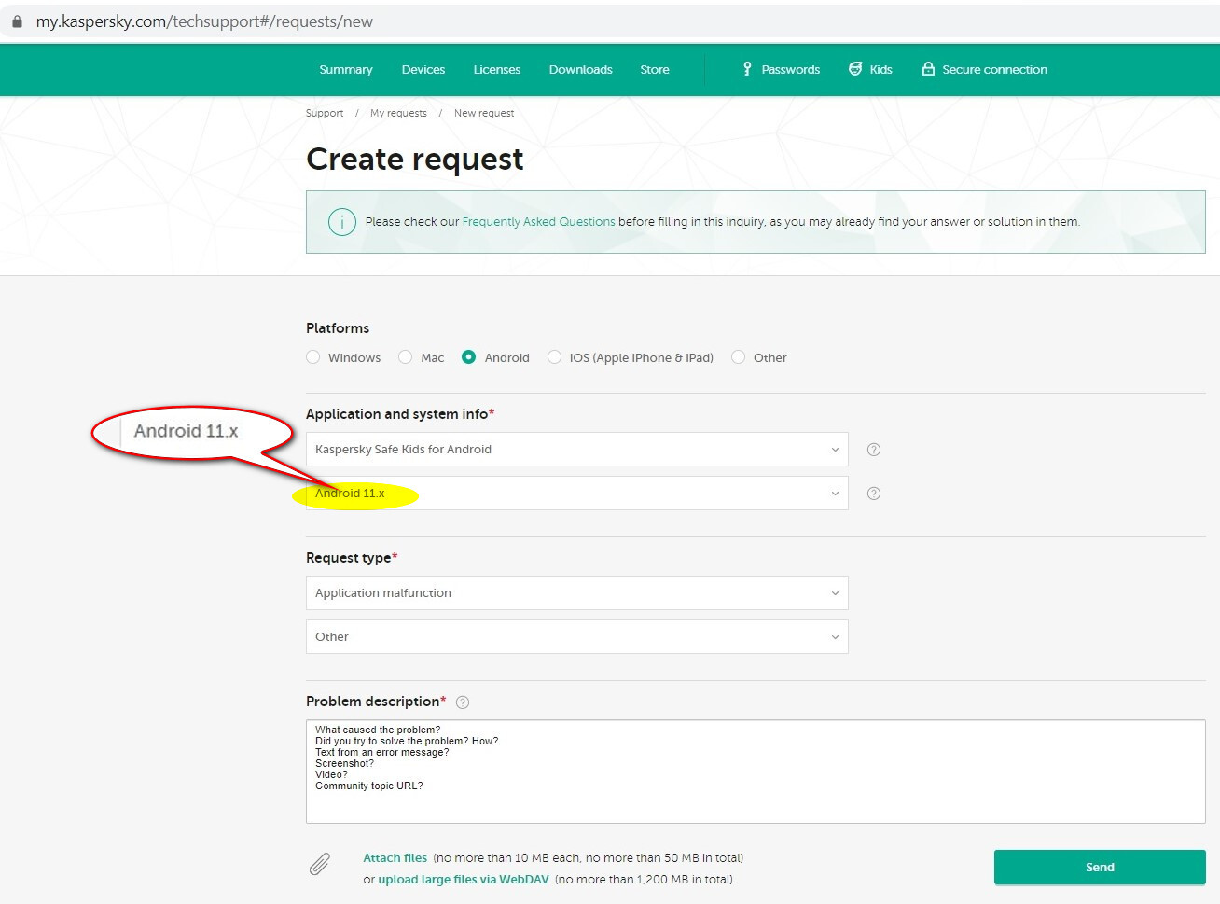
Task: Click the padlock site security icon
Action: [17, 21]
